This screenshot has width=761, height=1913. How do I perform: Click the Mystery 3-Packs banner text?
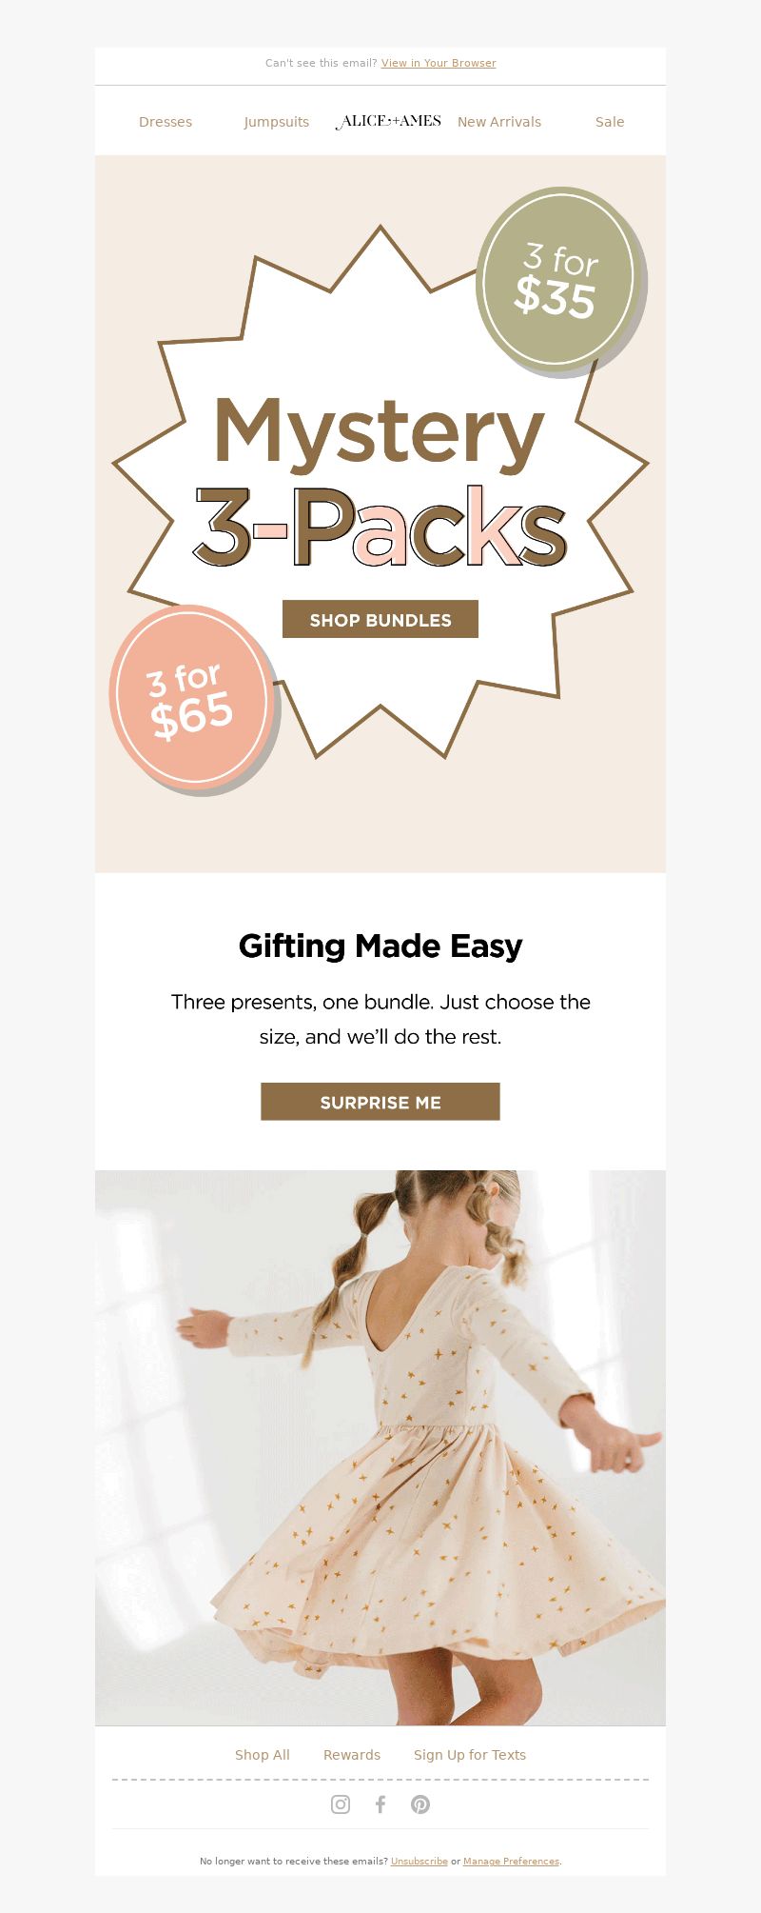coord(380,481)
